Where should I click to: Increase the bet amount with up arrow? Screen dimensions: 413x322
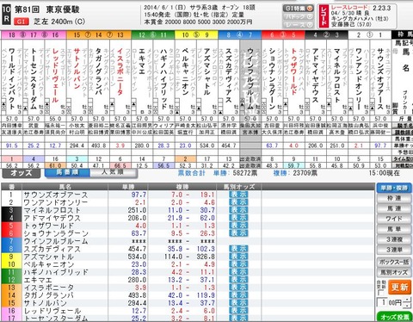click(407, 300)
